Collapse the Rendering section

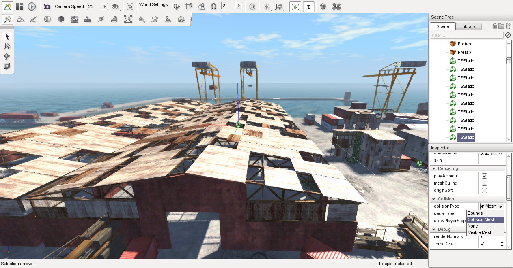tap(434, 168)
